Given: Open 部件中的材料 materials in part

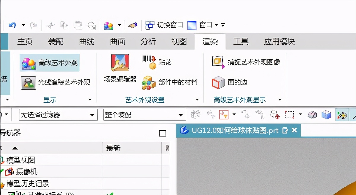Looking at the screenshot, I should [x=170, y=82].
